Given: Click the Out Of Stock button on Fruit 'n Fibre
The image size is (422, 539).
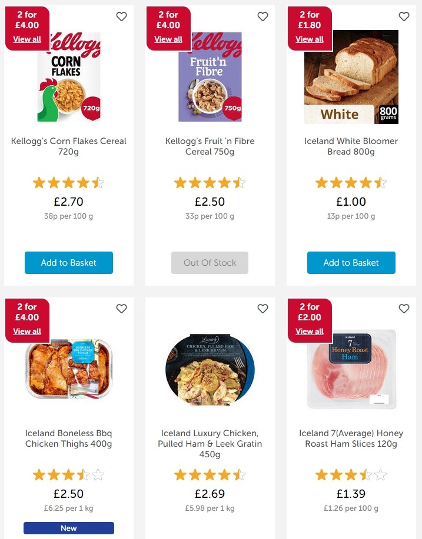Looking at the screenshot, I should (x=210, y=263).
